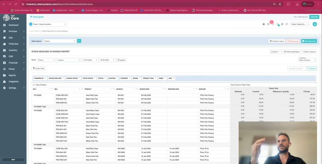The image size is (322, 164).
Task: Expand the Financials sidebar menu
Action: pos(13,63)
